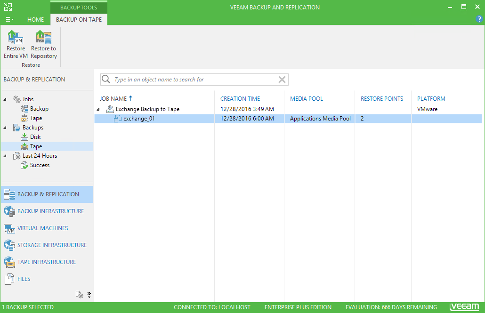Select the Success node
This screenshot has width=485, height=313.
(40, 165)
